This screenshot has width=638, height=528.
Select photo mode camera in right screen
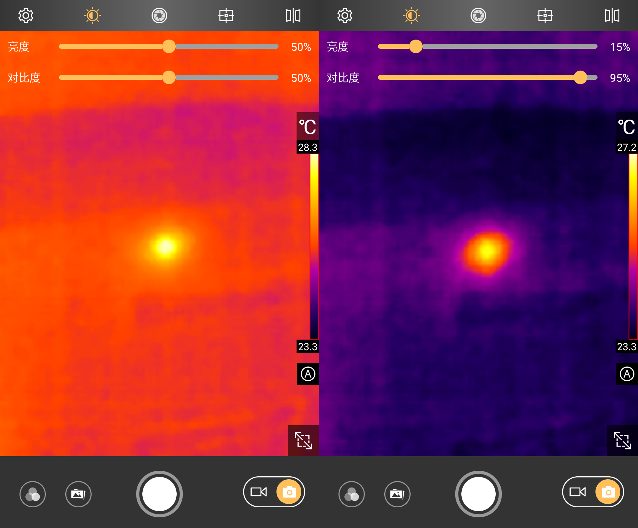point(608,492)
